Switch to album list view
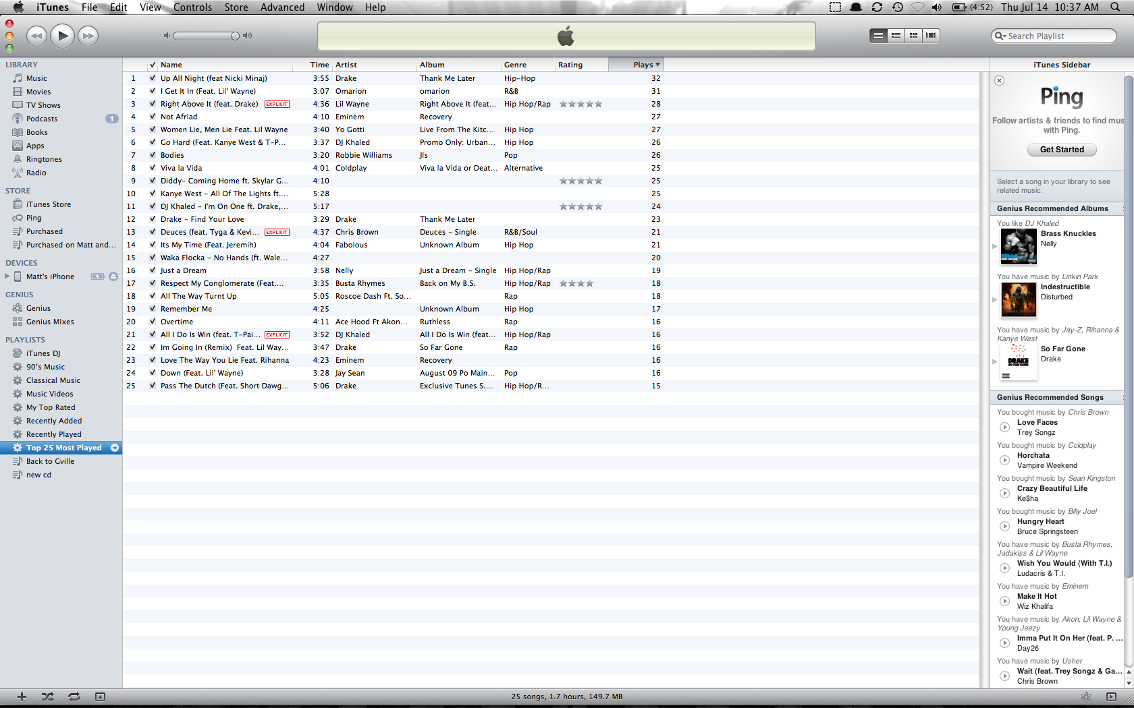Viewport: 1134px width, 708px height. click(896, 36)
